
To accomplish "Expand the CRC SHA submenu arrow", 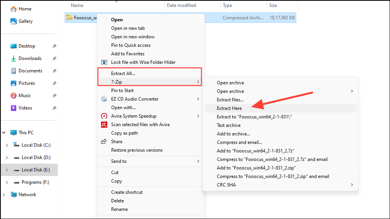I will (352, 185).
